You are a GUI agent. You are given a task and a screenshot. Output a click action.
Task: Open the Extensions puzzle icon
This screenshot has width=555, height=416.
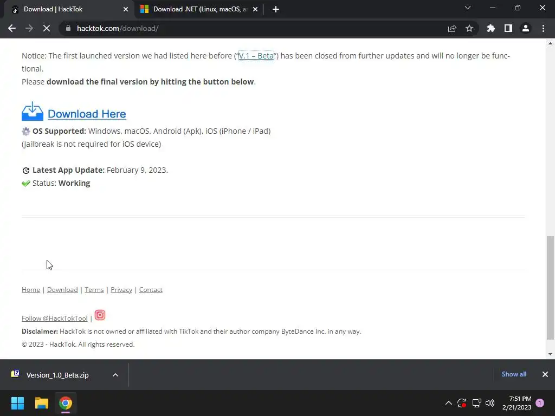coord(491,28)
